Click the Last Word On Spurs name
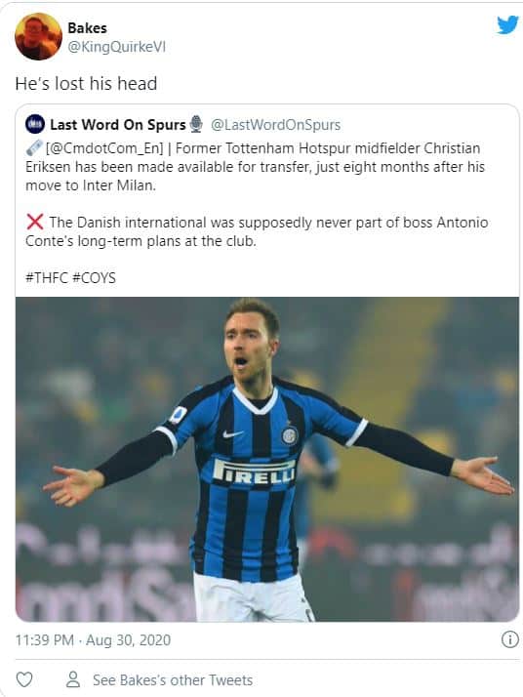This screenshot has width=523, height=697. point(118,125)
